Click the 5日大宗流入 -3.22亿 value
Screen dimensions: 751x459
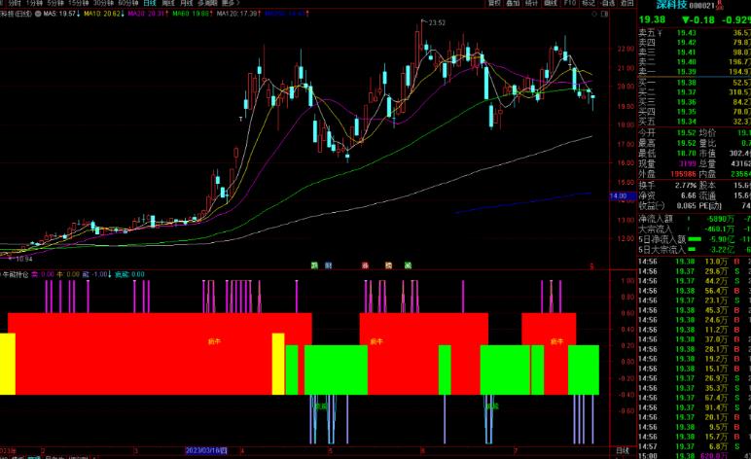(722, 250)
